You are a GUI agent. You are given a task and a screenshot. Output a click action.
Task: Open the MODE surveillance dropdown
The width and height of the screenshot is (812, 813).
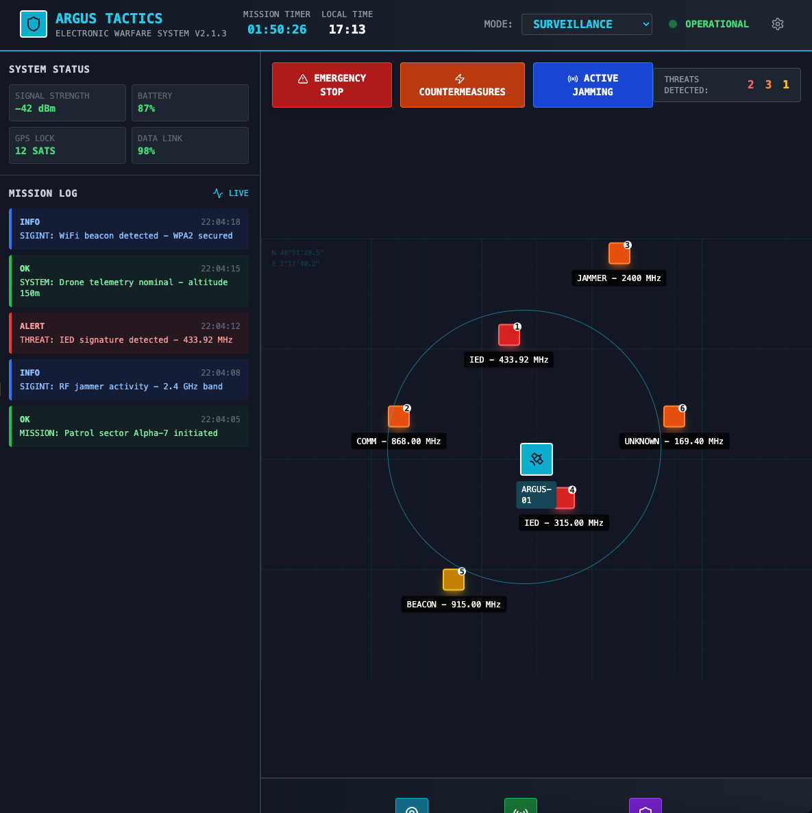coord(587,24)
